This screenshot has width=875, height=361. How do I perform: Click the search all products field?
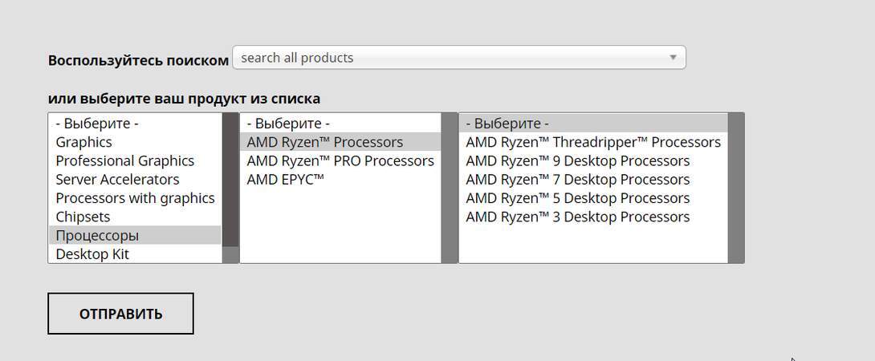[450, 58]
